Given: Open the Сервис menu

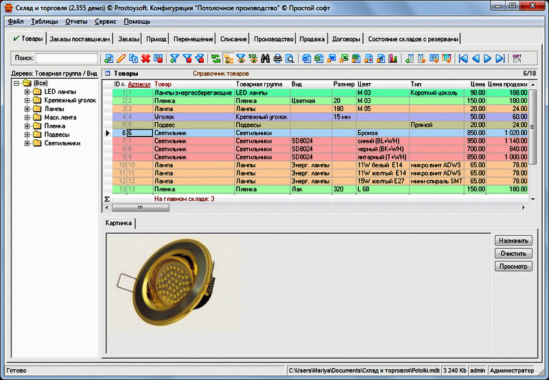Looking at the screenshot, I should pyautogui.click(x=106, y=21).
